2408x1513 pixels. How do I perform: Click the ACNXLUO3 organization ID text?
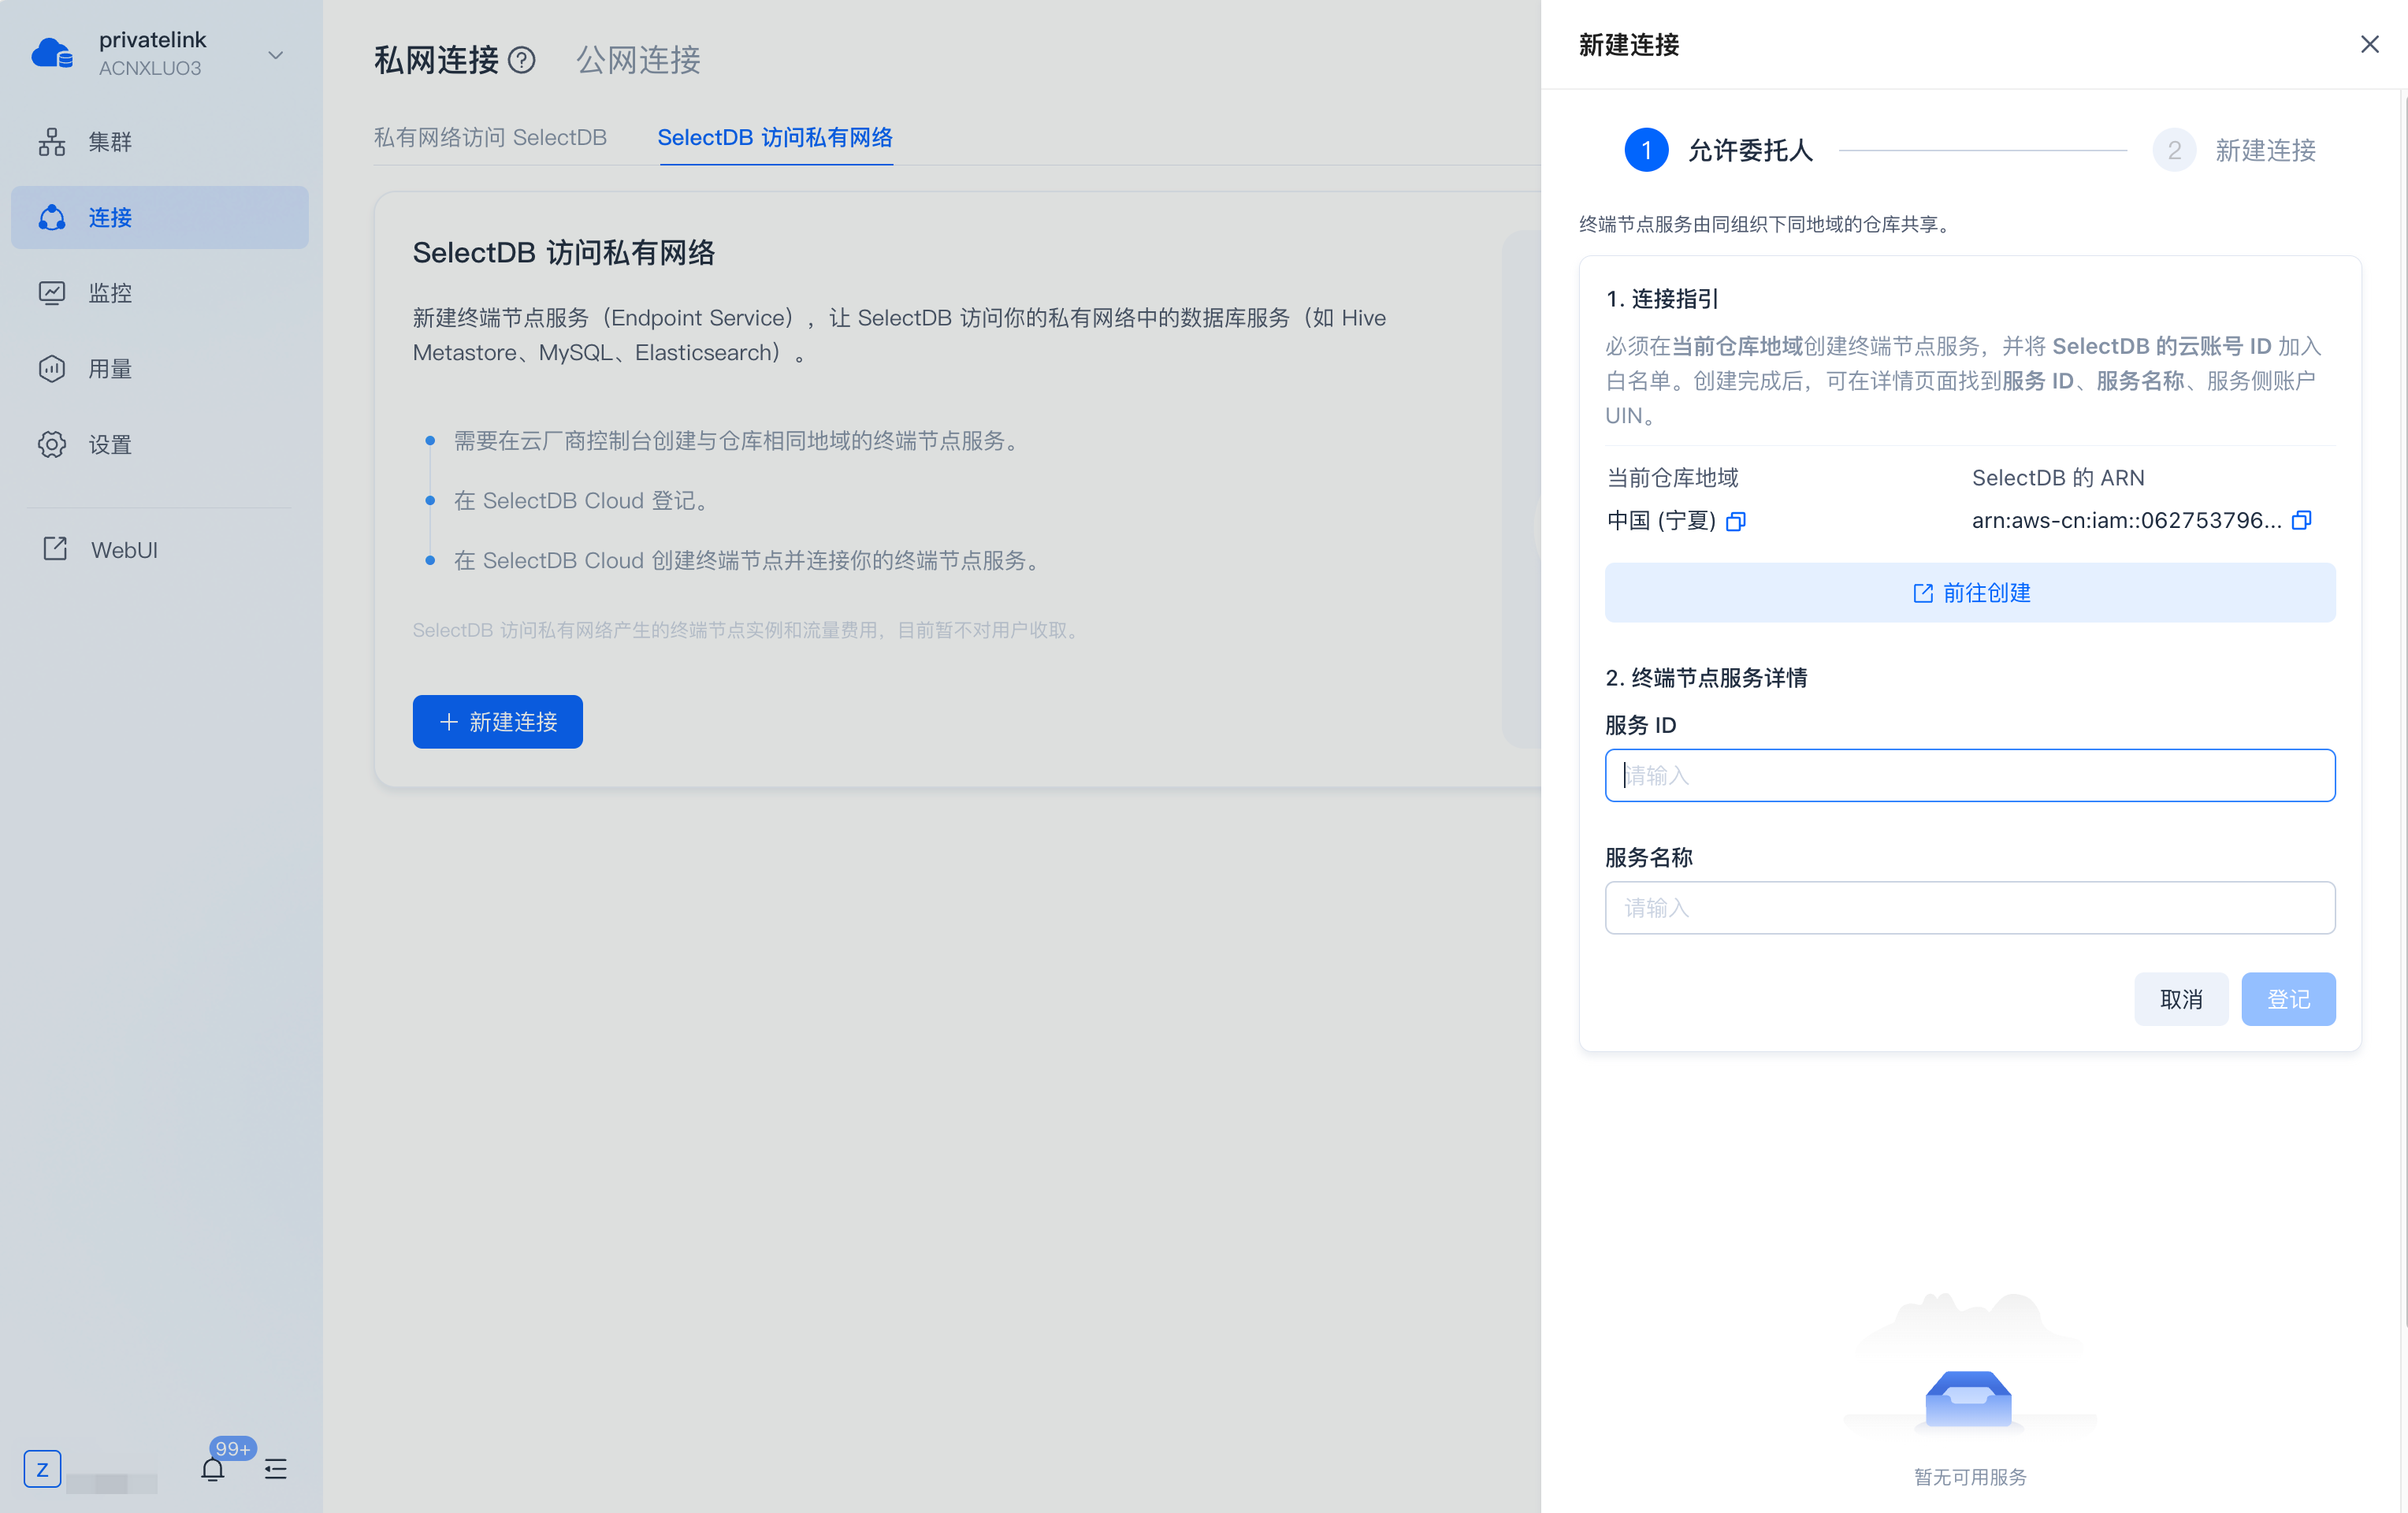tap(150, 68)
